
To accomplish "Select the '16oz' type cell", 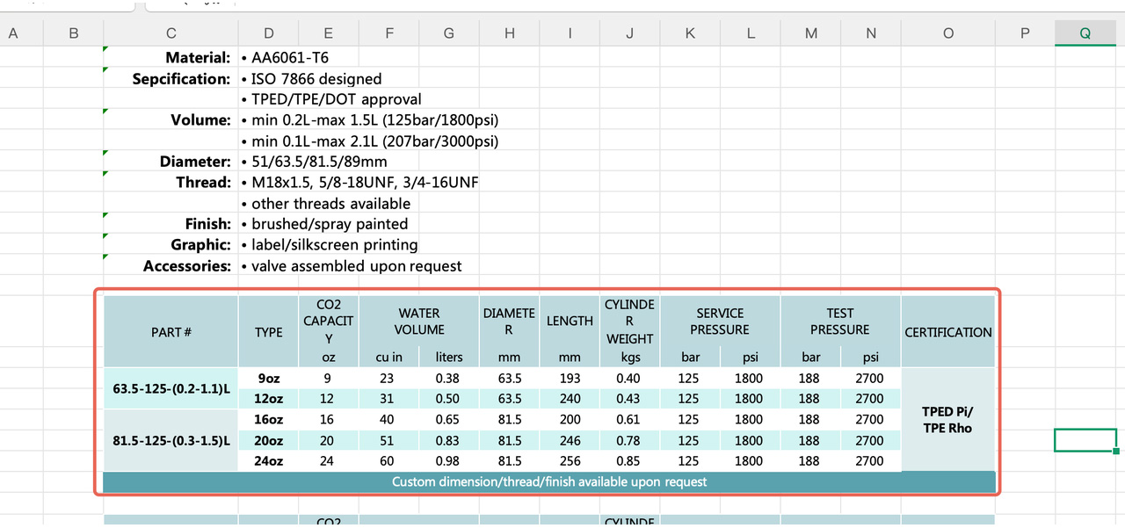I will [x=268, y=419].
